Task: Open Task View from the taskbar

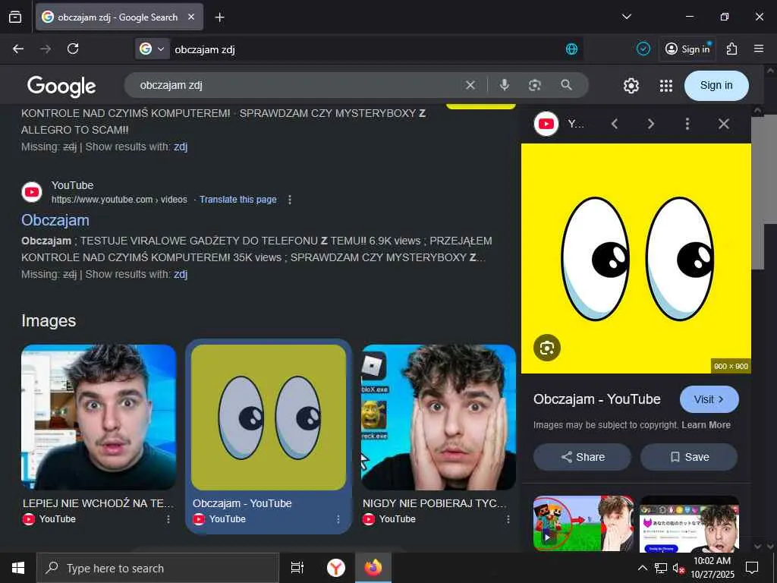Action: point(297,568)
